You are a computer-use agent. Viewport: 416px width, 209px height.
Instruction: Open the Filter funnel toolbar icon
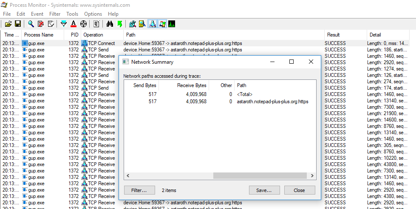(x=64, y=24)
